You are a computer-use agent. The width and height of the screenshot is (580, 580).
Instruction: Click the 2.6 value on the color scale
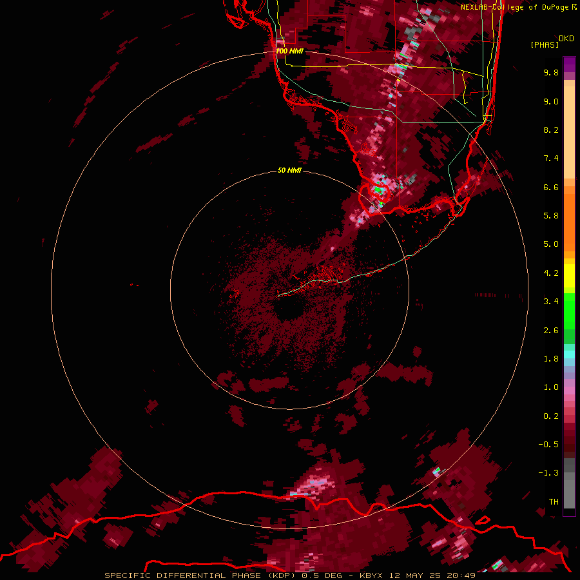tap(551, 331)
